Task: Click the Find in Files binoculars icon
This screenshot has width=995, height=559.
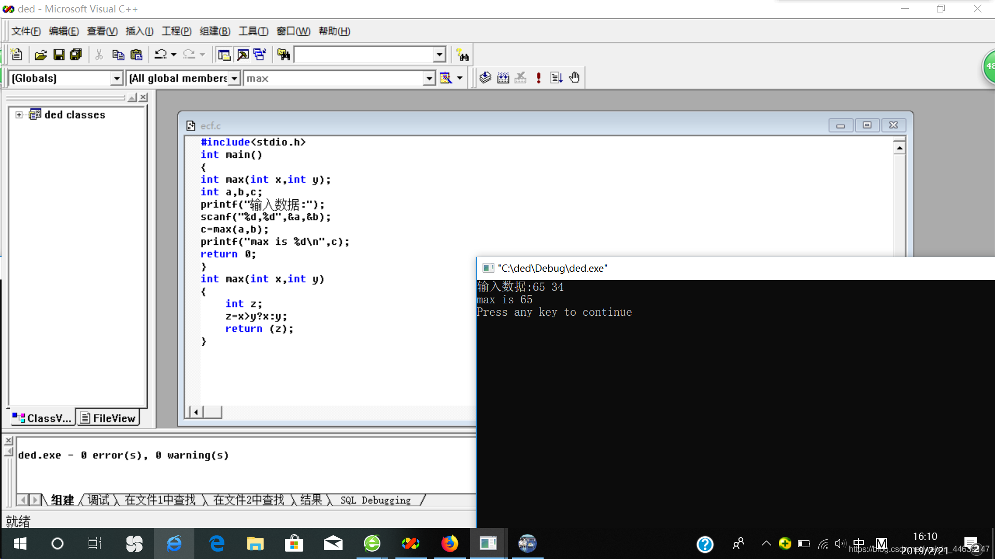Action: (283, 54)
